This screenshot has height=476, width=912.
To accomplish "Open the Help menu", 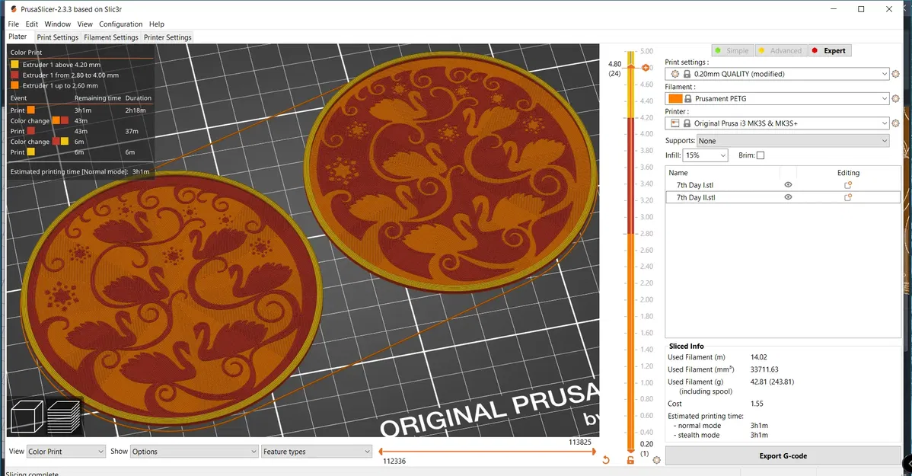I will tap(157, 24).
